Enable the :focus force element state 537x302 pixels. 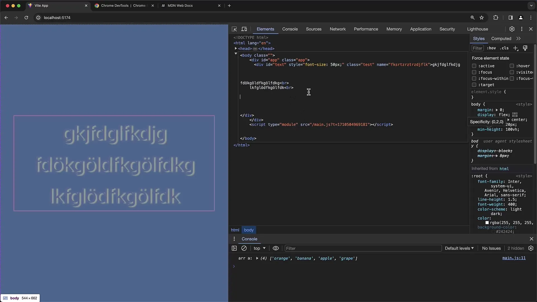click(474, 72)
